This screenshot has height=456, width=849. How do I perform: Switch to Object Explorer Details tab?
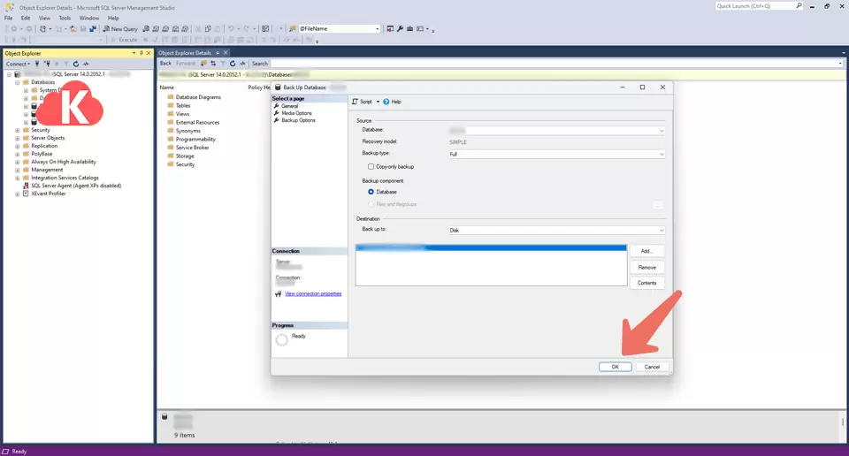pyautogui.click(x=185, y=53)
